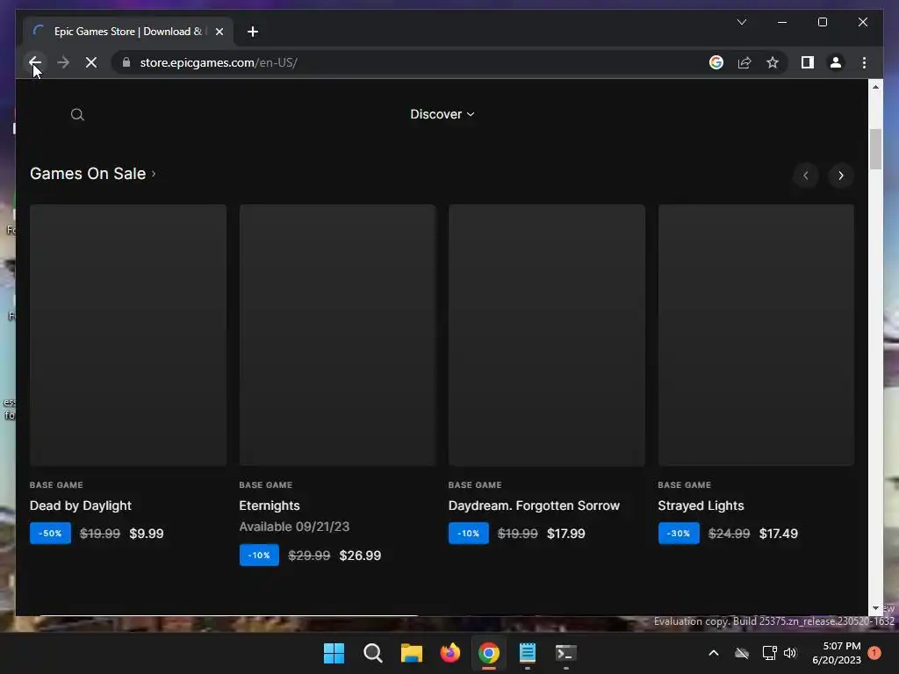Image resolution: width=899 pixels, height=674 pixels.
Task: Click the -50% discount badge
Action: tap(50, 533)
